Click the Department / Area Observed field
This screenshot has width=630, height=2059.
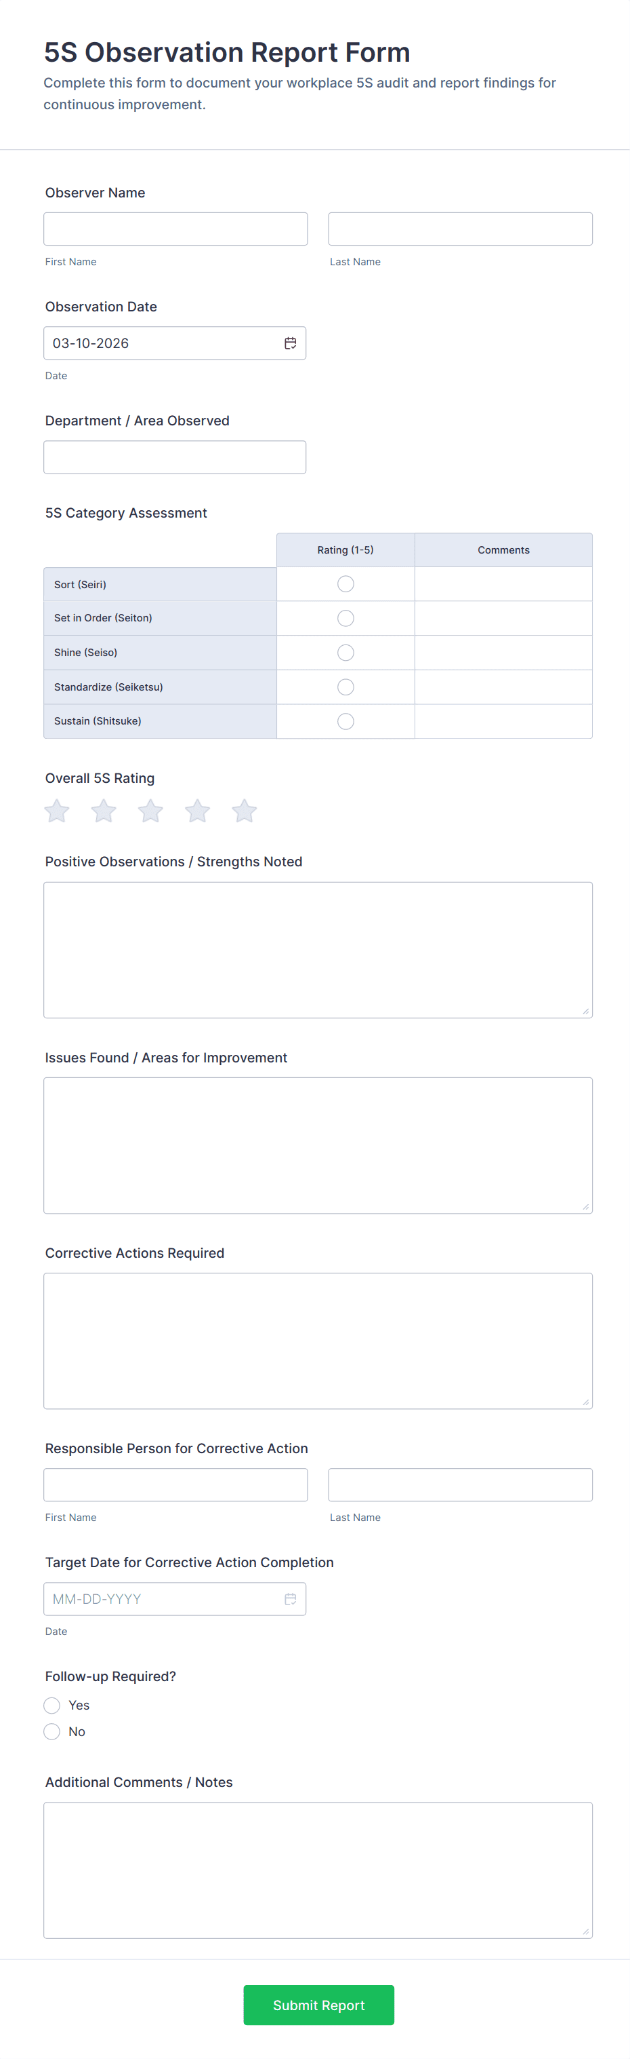[x=175, y=457]
